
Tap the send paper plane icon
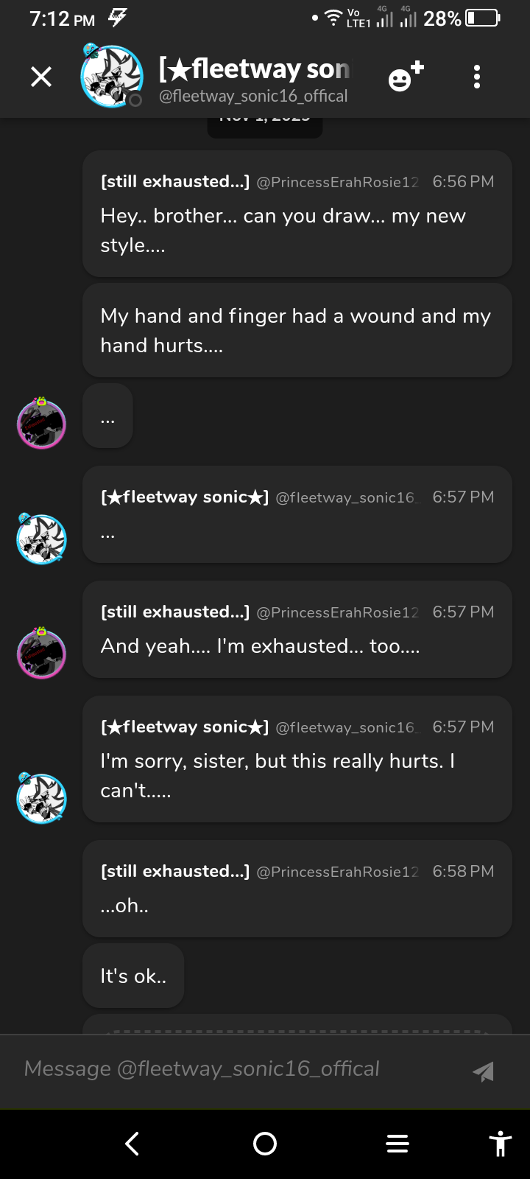click(x=483, y=1071)
